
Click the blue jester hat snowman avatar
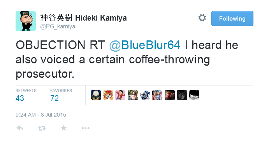coord(145,95)
